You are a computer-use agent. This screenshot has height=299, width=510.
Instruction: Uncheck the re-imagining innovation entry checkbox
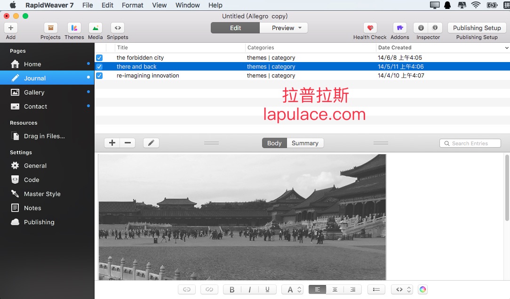99,75
